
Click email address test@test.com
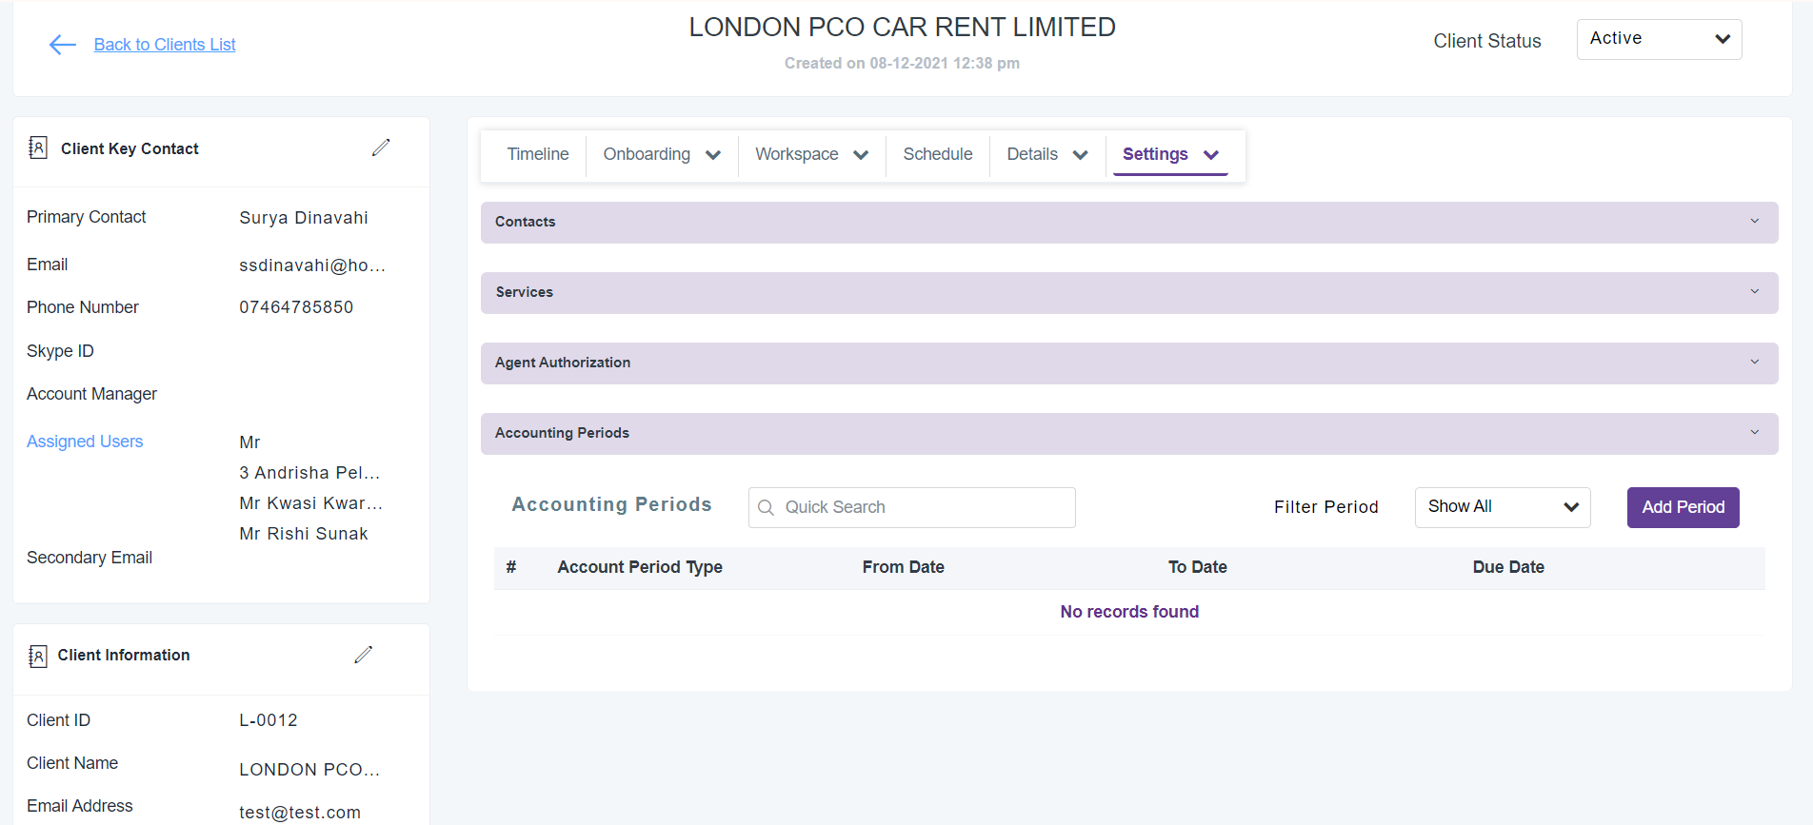coord(300,813)
